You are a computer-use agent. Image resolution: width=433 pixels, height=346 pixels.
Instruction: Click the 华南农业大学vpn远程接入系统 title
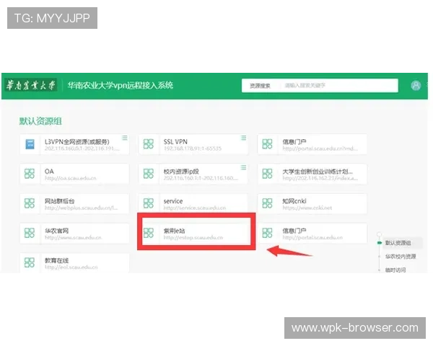[121, 85]
